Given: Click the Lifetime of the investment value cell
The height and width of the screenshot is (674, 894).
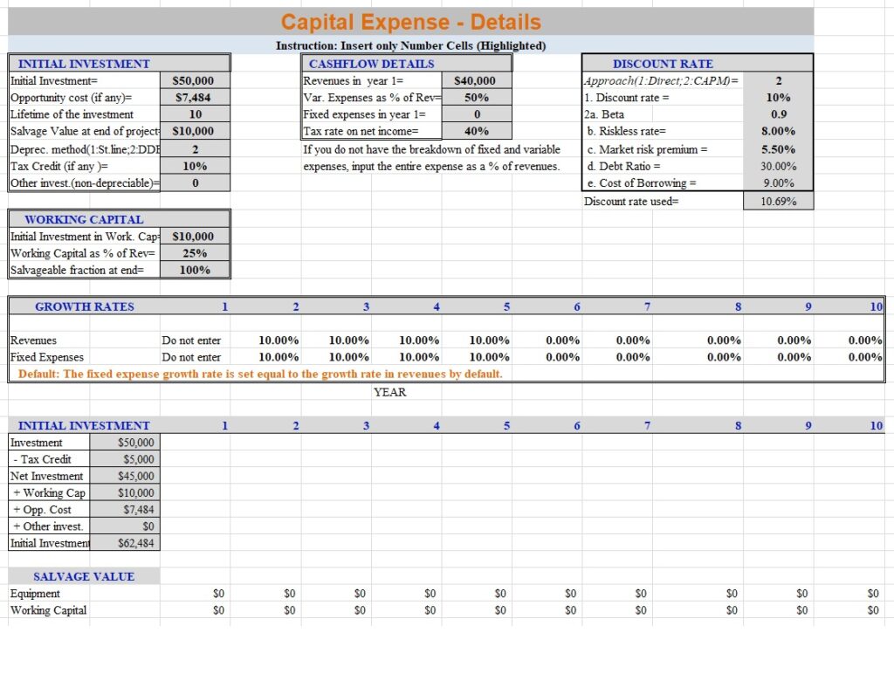Looking at the screenshot, I should pyautogui.click(x=195, y=114).
